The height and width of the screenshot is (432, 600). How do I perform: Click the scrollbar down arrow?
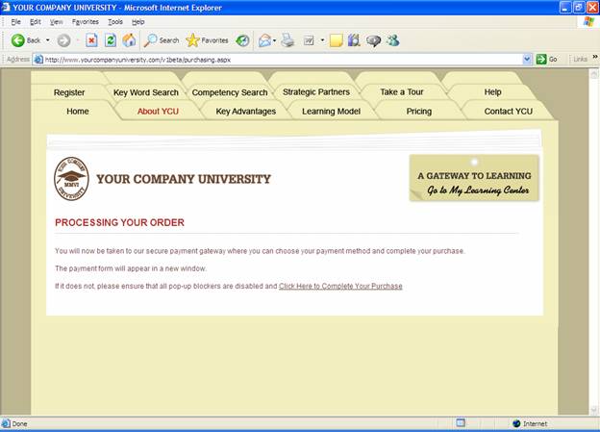tap(594, 410)
